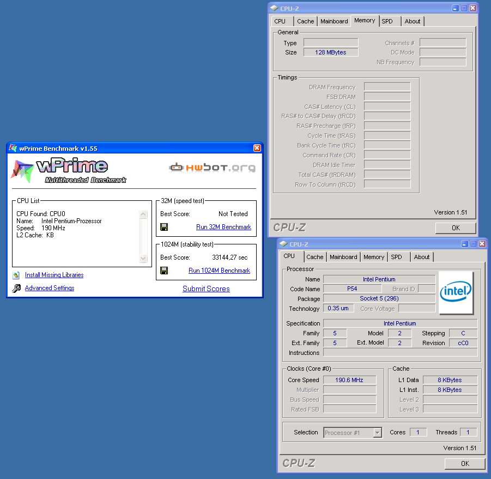Close the CPU-Z CPU tab window
The height and width of the screenshot is (479, 491).
click(x=482, y=244)
